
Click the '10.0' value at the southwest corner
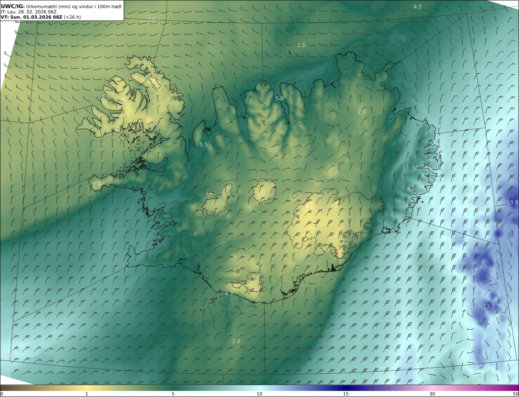coord(9,354)
